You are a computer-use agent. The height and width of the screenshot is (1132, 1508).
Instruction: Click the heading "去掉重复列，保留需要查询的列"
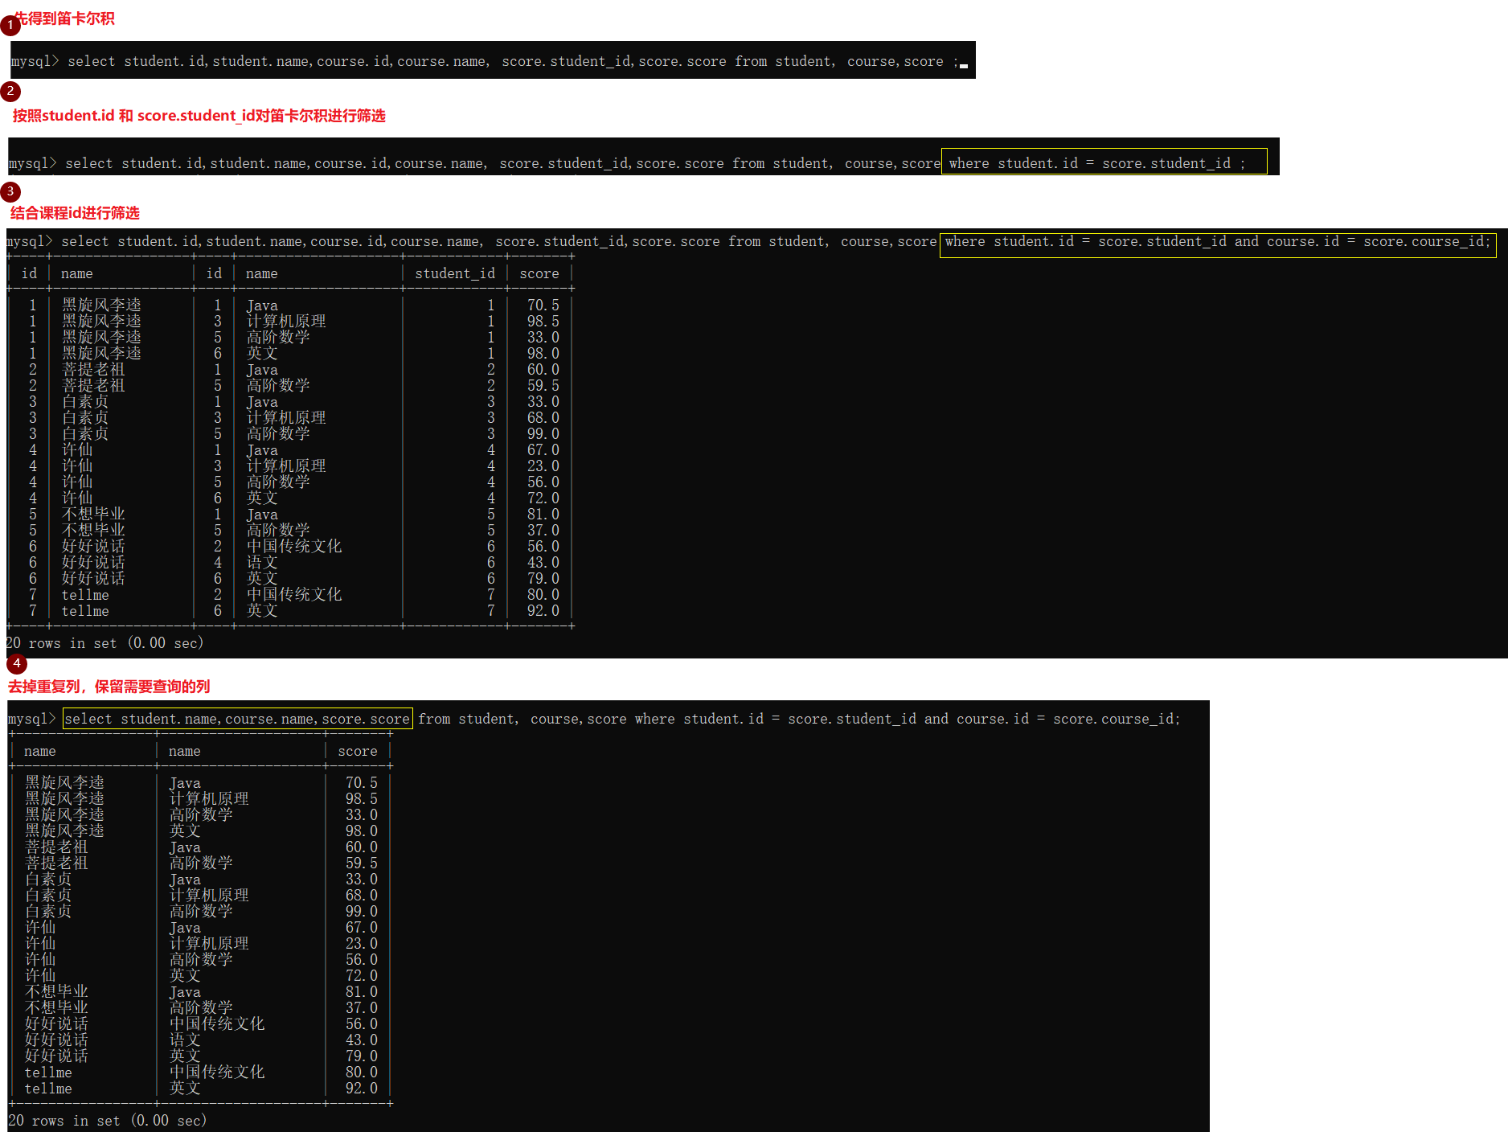click(x=109, y=687)
